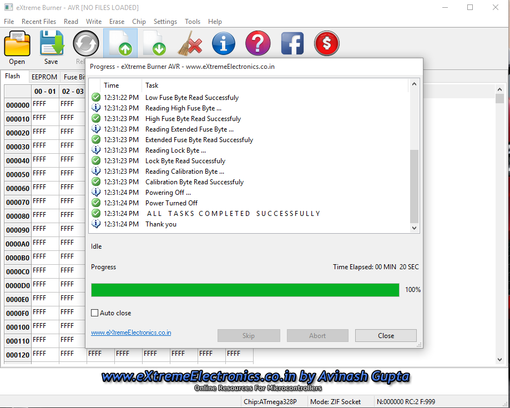
Task: Click the red dollar donate icon
Action: point(327,43)
